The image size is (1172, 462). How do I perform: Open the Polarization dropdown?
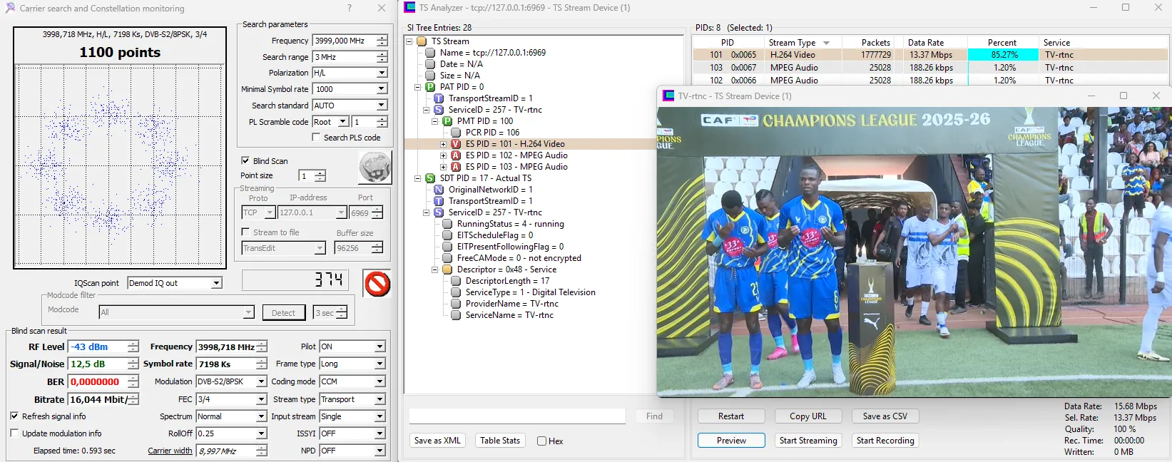pyautogui.click(x=382, y=73)
